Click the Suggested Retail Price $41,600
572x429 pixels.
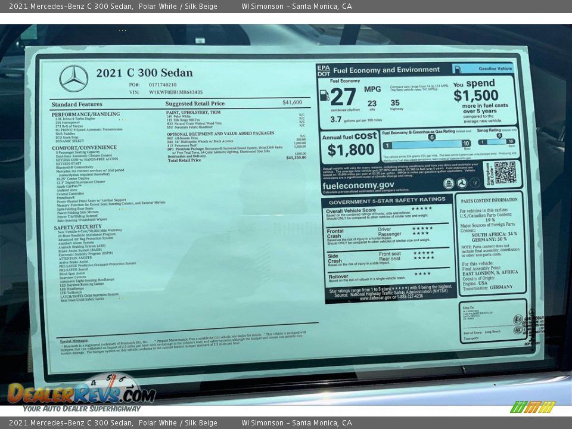[x=292, y=102]
